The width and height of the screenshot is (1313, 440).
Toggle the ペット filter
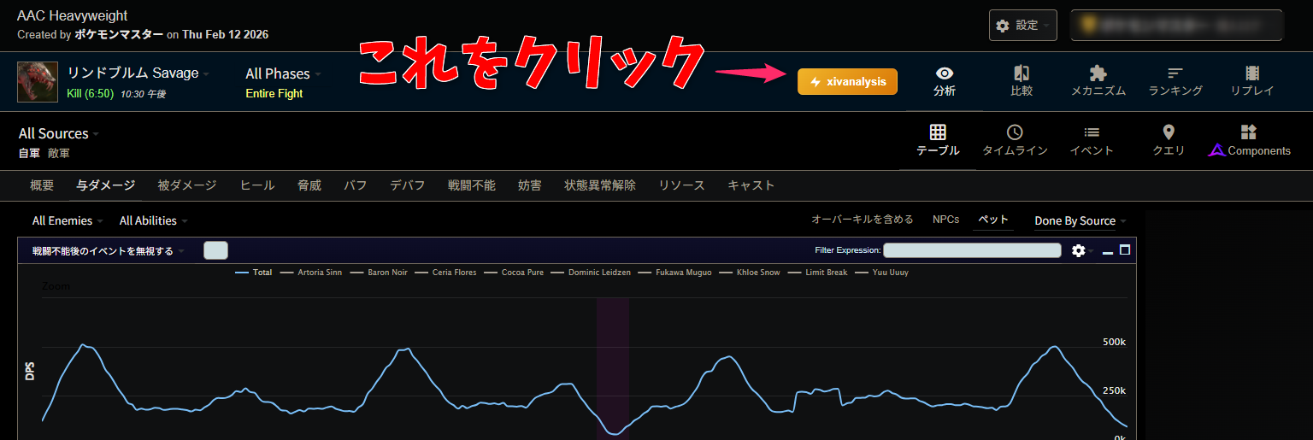coord(993,220)
